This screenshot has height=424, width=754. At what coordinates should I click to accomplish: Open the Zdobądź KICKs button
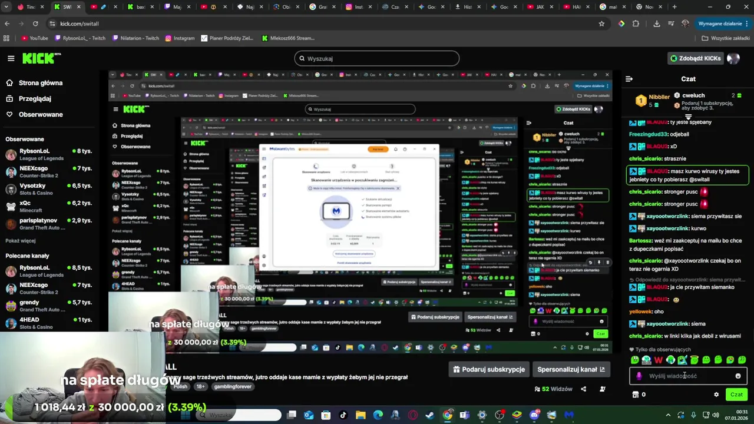(x=696, y=58)
